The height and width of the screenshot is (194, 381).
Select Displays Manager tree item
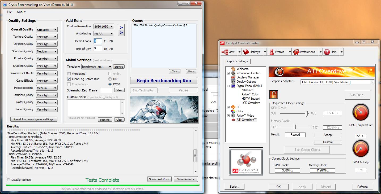[x=248, y=77]
